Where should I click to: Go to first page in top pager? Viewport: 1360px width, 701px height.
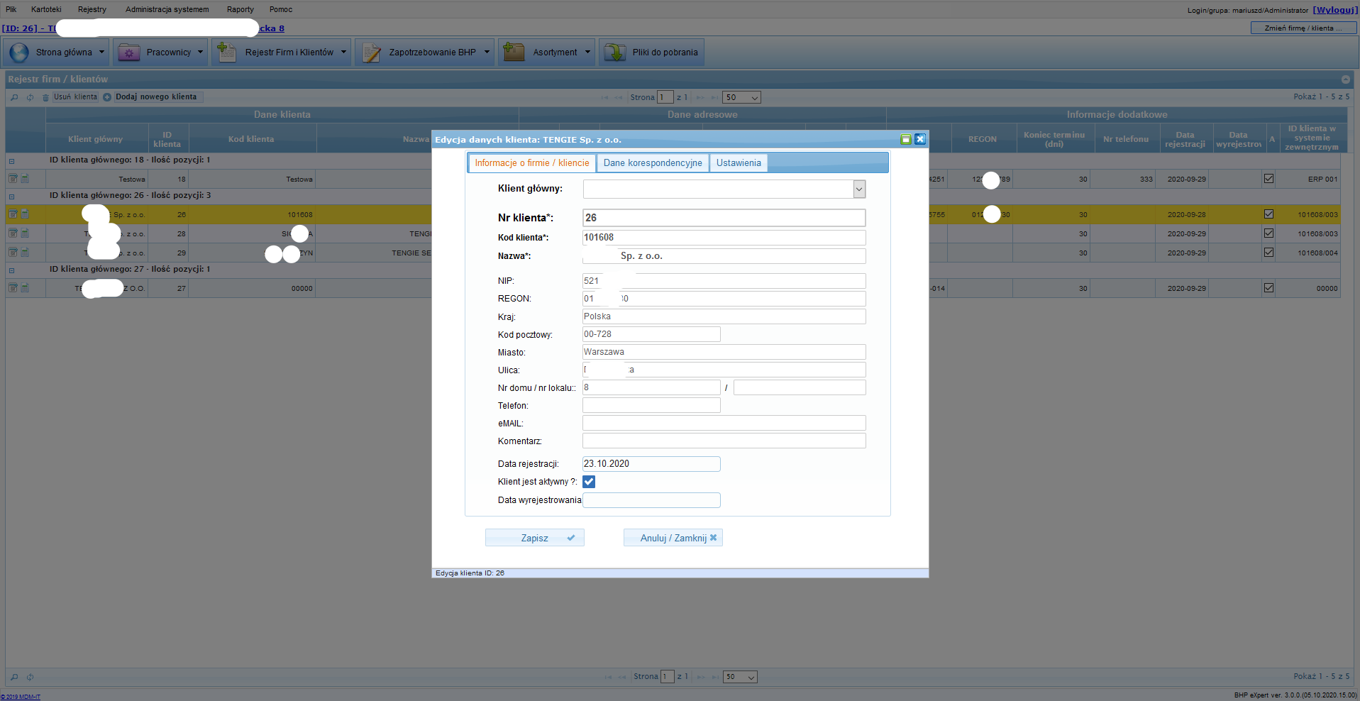[604, 97]
